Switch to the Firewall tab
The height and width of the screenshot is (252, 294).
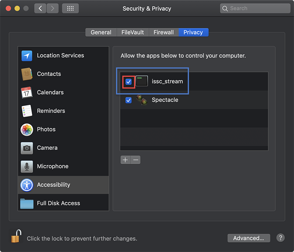[163, 32]
